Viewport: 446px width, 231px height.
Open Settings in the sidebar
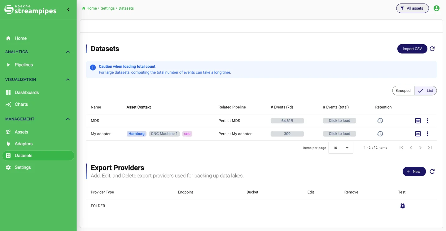(38, 167)
